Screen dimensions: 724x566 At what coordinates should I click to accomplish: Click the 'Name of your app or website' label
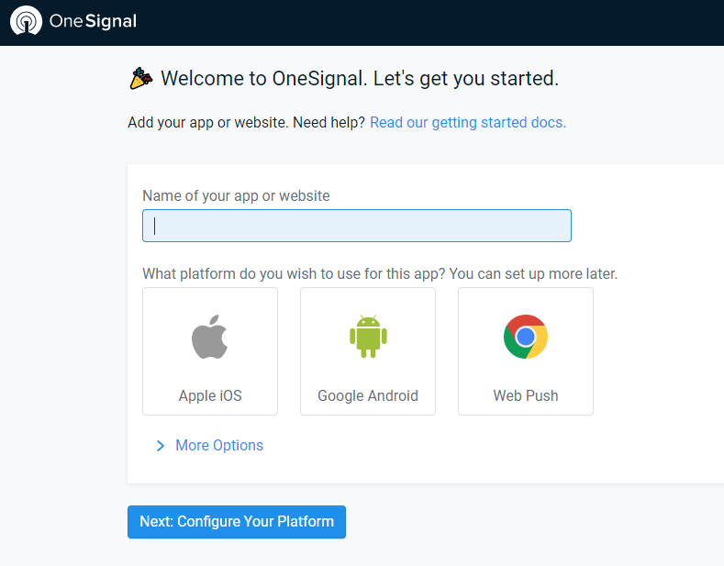point(236,195)
